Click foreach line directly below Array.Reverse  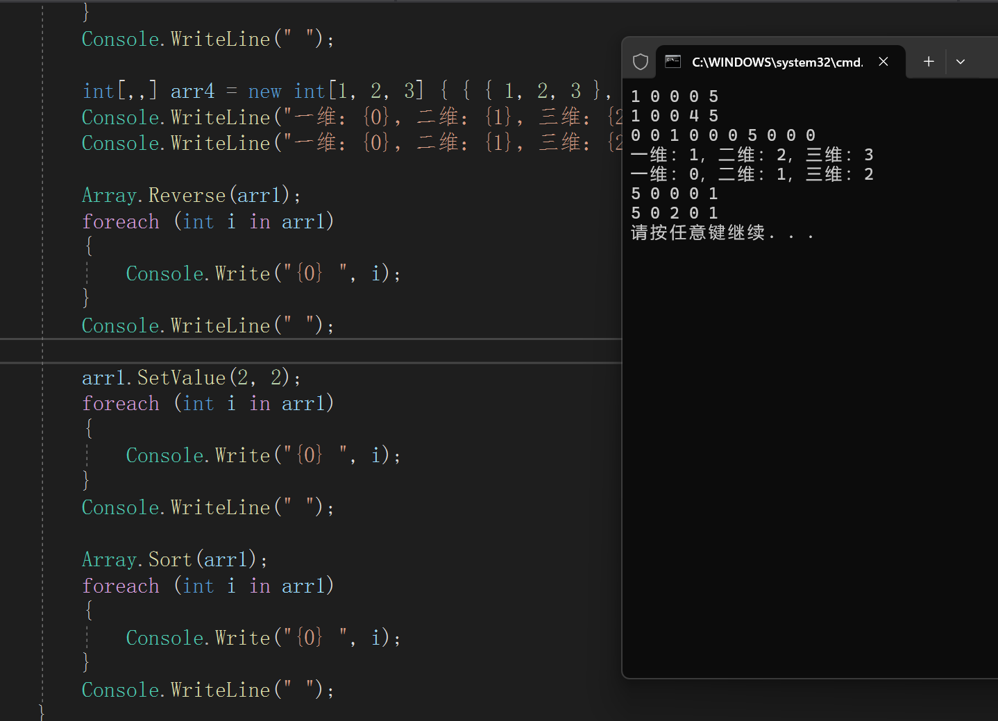coord(208,221)
